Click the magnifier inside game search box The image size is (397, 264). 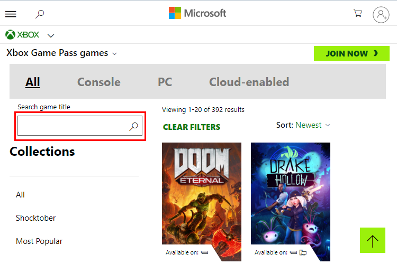click(134, 126)
